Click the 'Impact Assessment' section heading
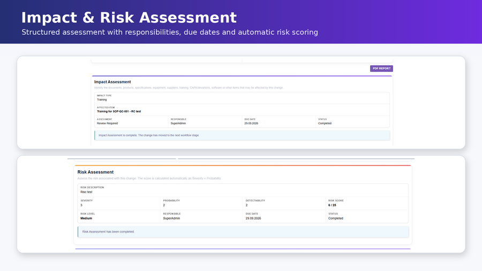482x271 pixels. point(112,82)
